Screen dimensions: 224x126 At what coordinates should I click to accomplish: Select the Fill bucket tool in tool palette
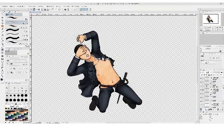(2, 56)
